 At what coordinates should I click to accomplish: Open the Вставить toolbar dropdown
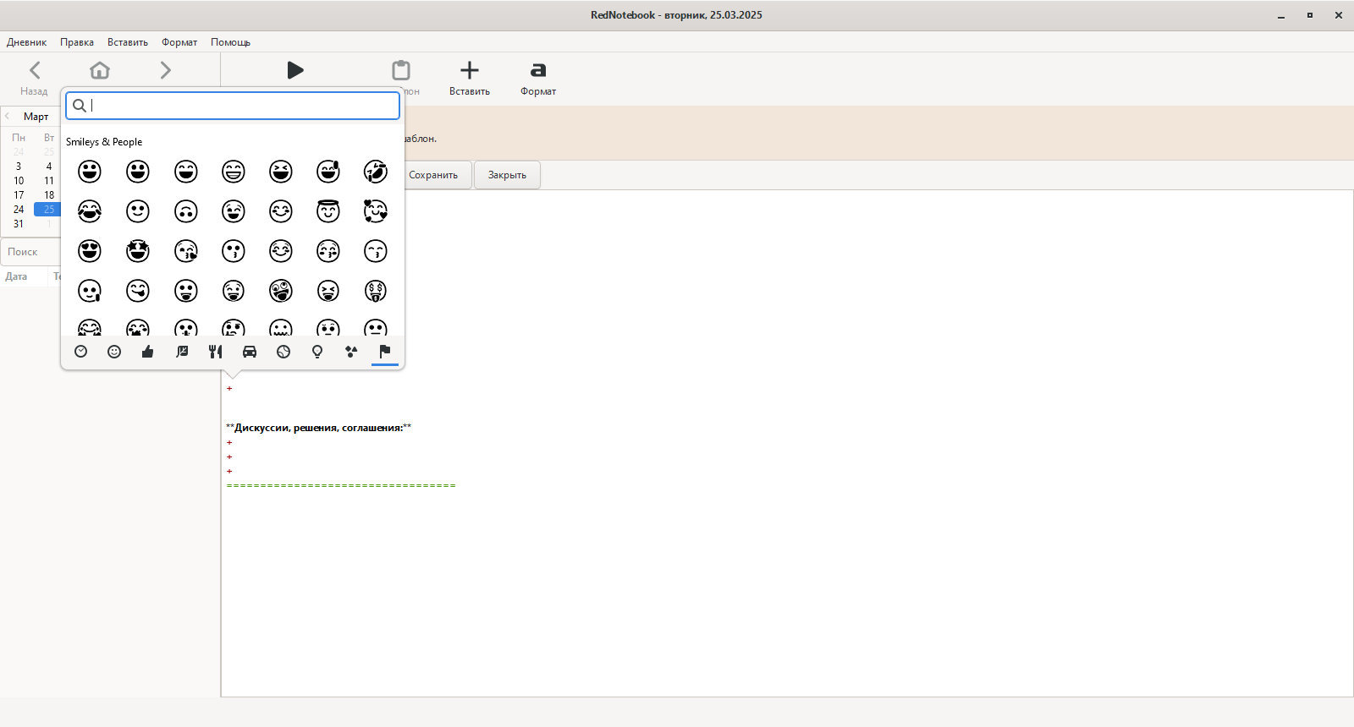pos(470,78)
